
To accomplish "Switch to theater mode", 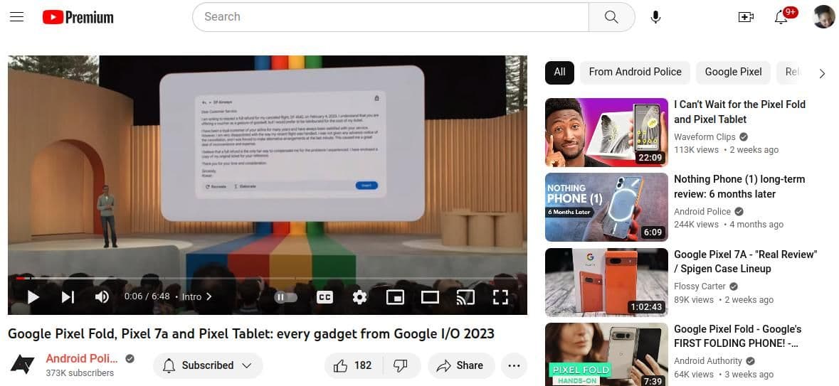I will click(x=430, y=296).
